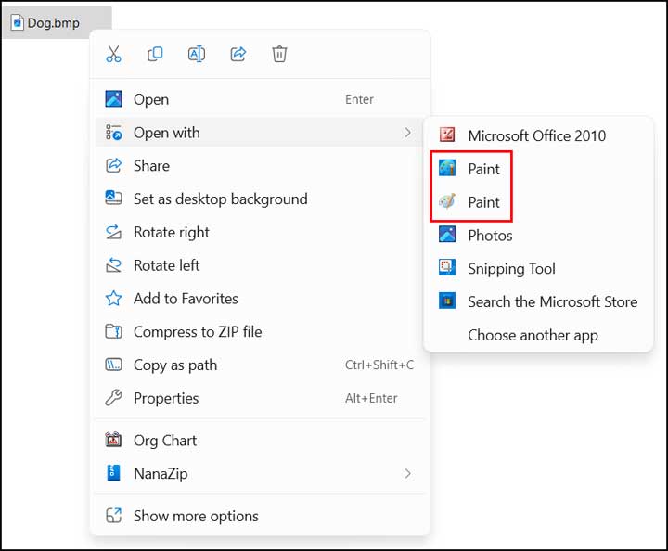
Task: Choose Copy as path
Action: pos(260,365)
